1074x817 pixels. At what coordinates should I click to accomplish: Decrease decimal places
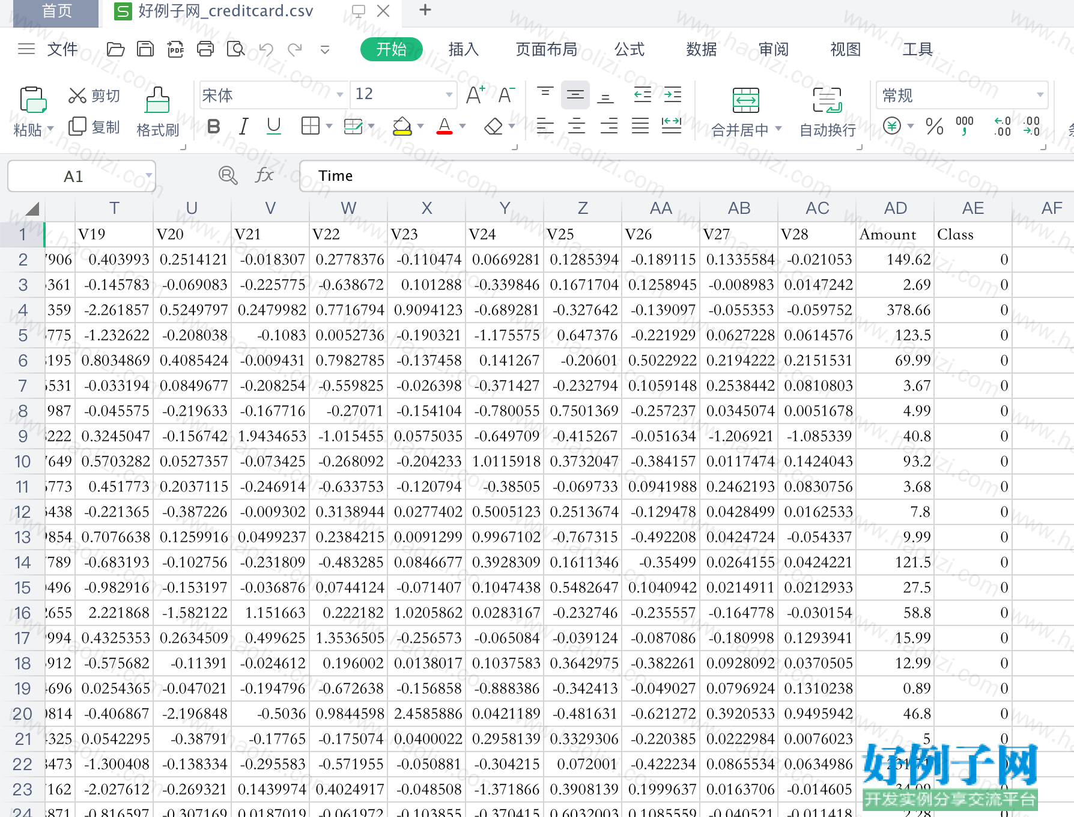click(x=1032, y=126)
